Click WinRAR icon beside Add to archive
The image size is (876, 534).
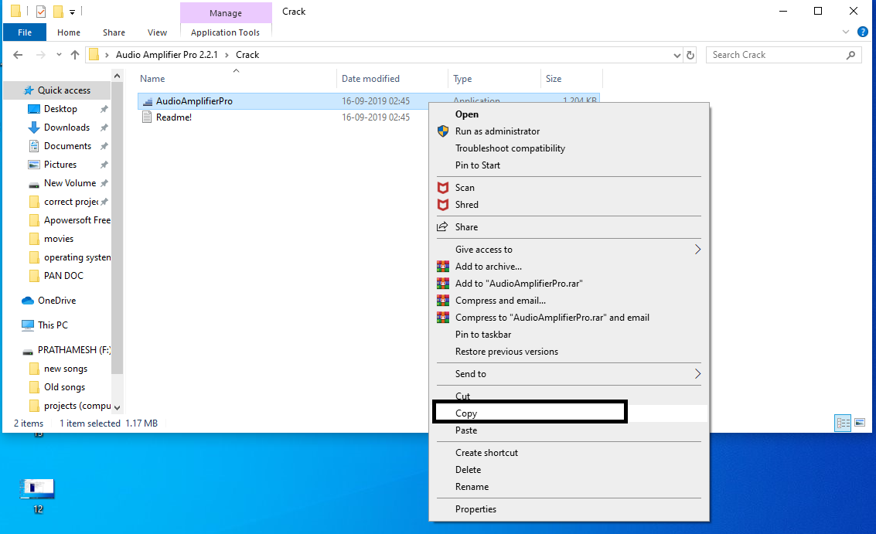click(443, 267)
